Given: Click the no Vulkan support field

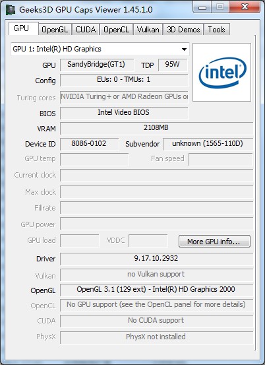Looking at the screenshot, I should [x=156, y=275].
